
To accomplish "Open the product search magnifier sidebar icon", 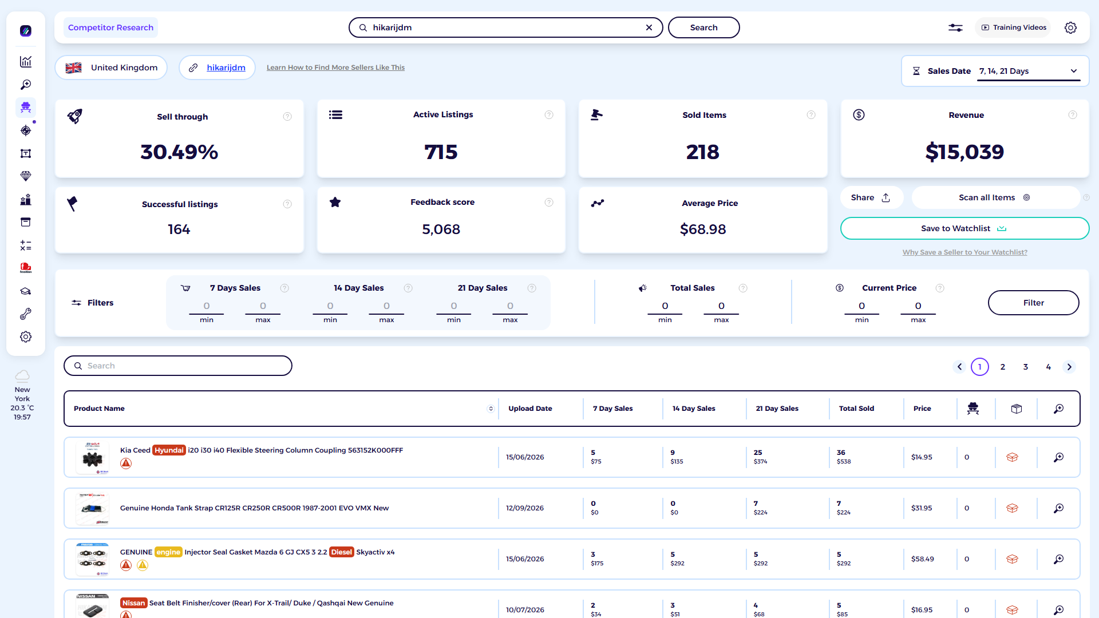I will [x=26, y=85].
